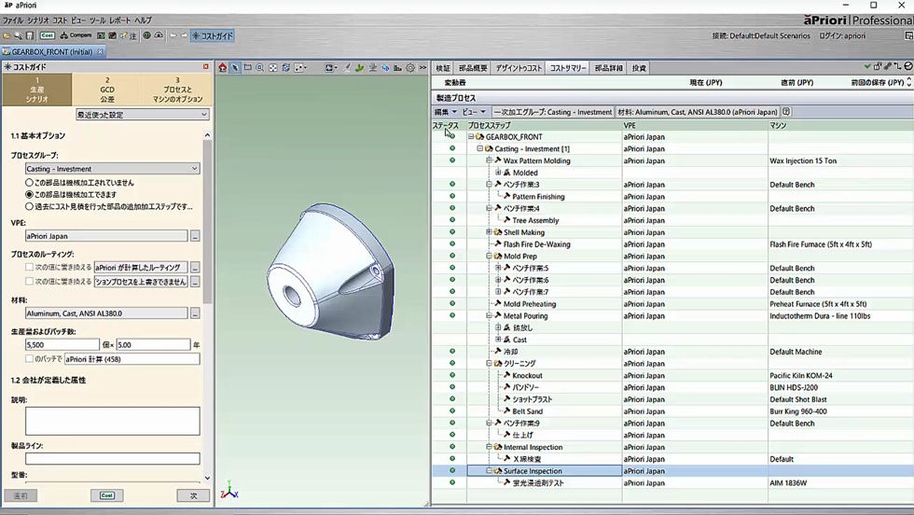Open the シナリオ menu
Viewport: 914px width, 515px height.
pos(38,20)
